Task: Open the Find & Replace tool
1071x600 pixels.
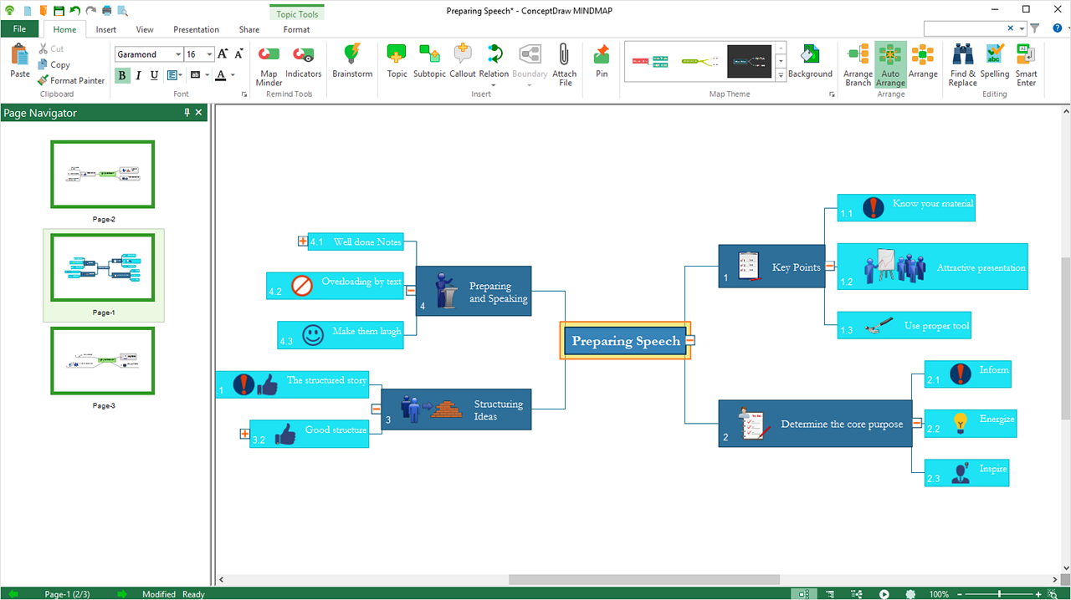Action: point(963,62)
